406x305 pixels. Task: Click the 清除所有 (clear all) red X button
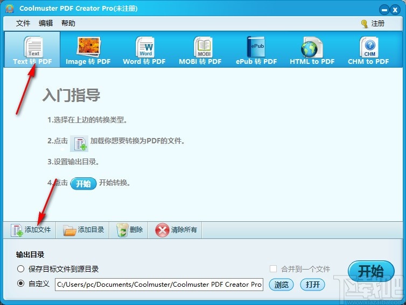(x=176, y=230)
